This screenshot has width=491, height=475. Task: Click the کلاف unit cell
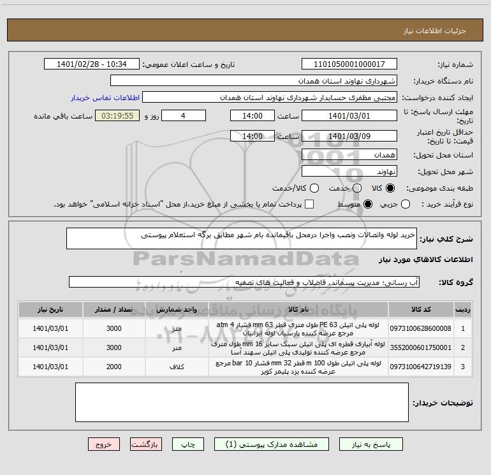[x=177, y=367]
